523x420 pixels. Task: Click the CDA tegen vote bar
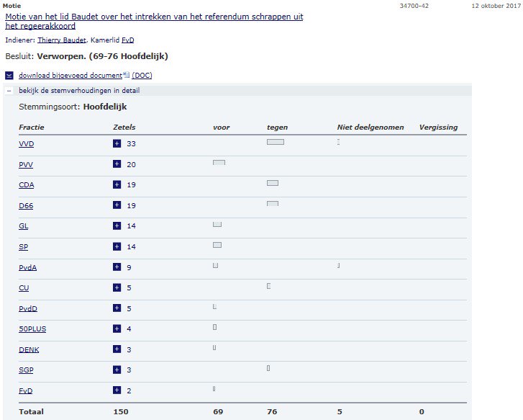[273, 183]
